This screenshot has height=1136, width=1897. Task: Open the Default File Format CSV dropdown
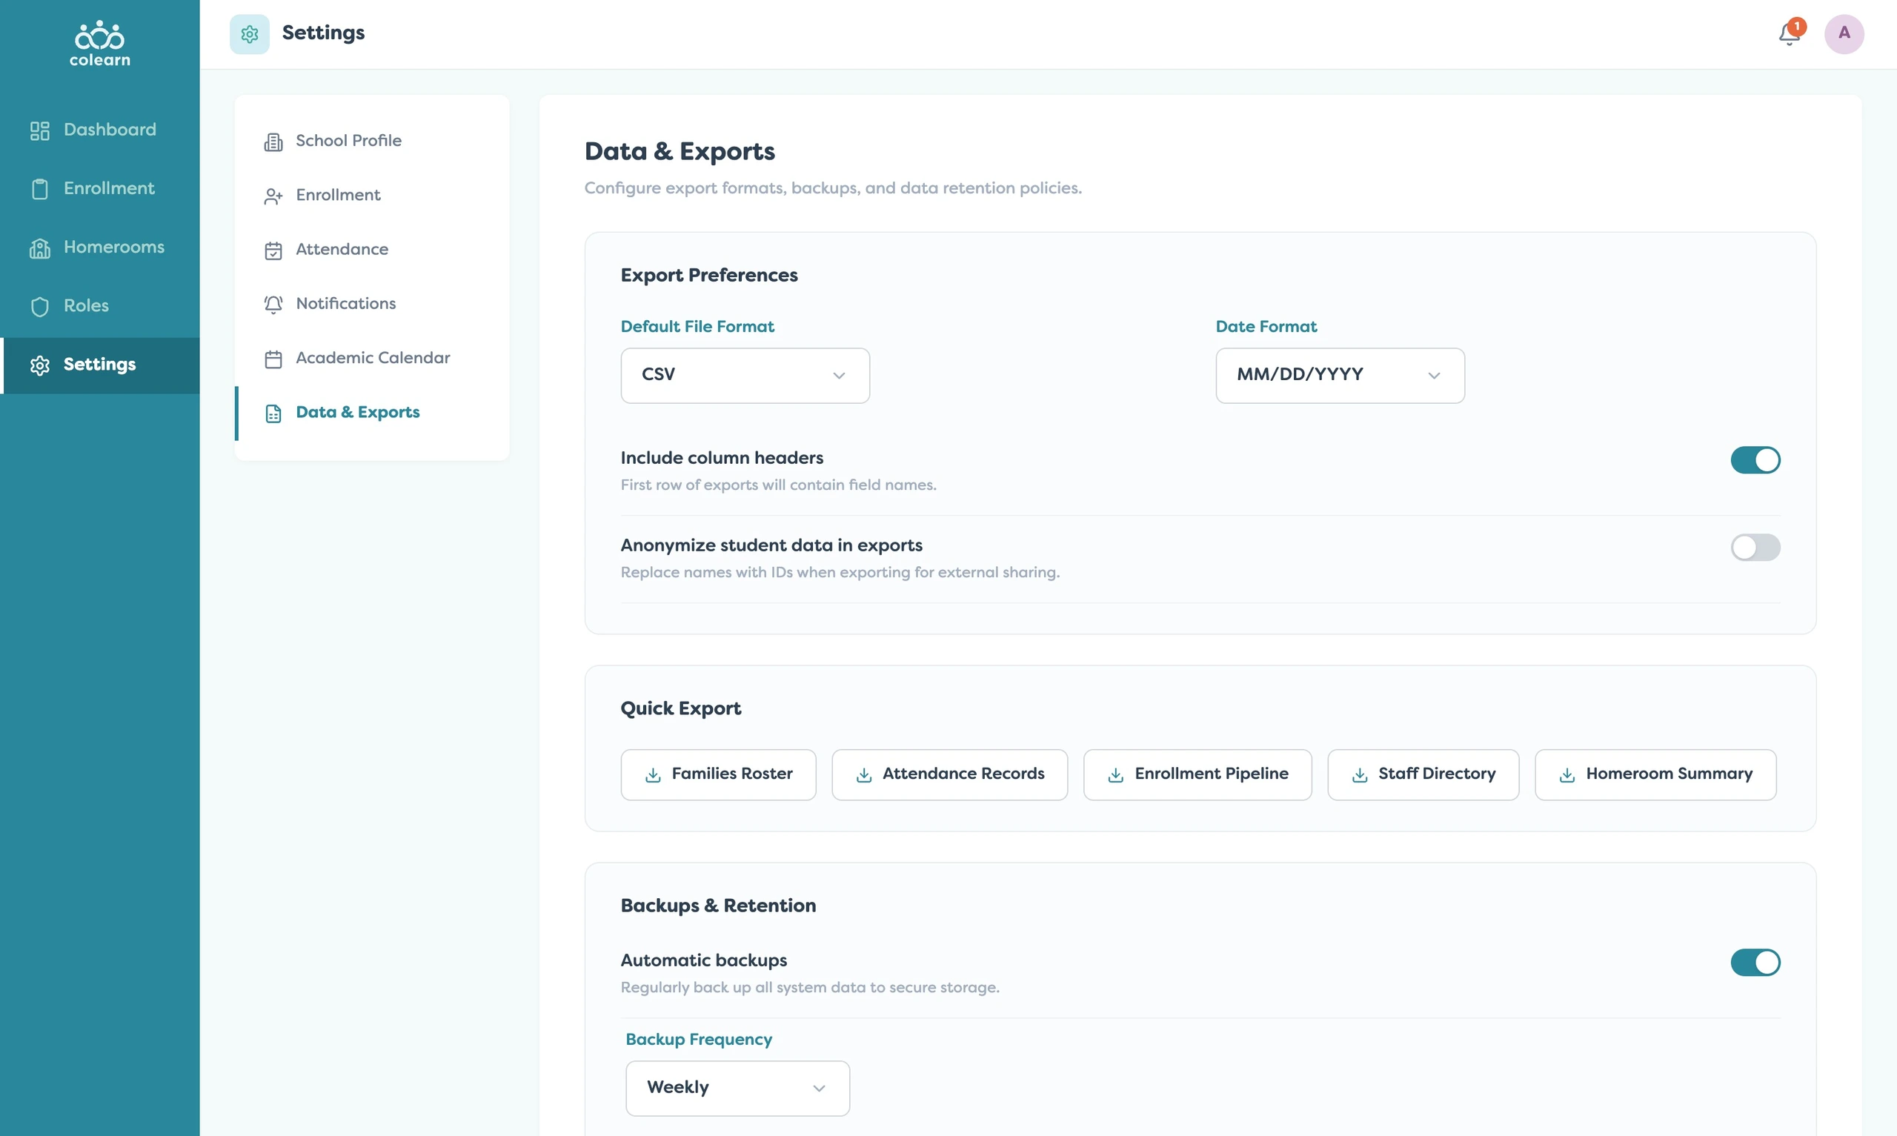745,375
